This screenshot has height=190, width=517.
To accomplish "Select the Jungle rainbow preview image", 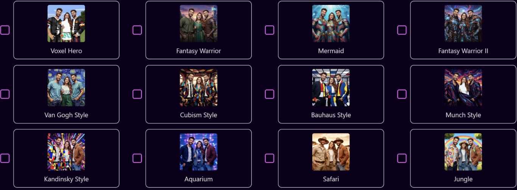I will (463, 152).
